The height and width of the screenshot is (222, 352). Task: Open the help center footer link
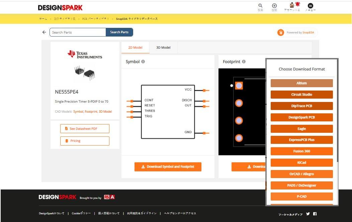pos(180,213)
